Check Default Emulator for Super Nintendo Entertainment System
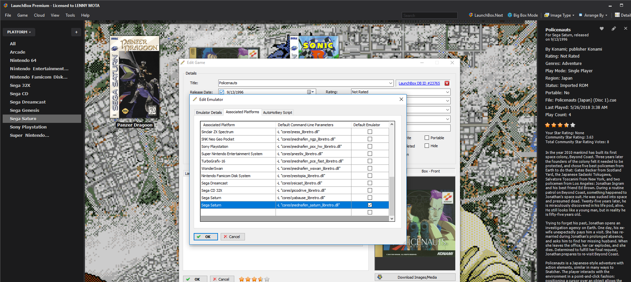Image resolution: width=631 pixels, height=282 pixels. coord(370,154)
